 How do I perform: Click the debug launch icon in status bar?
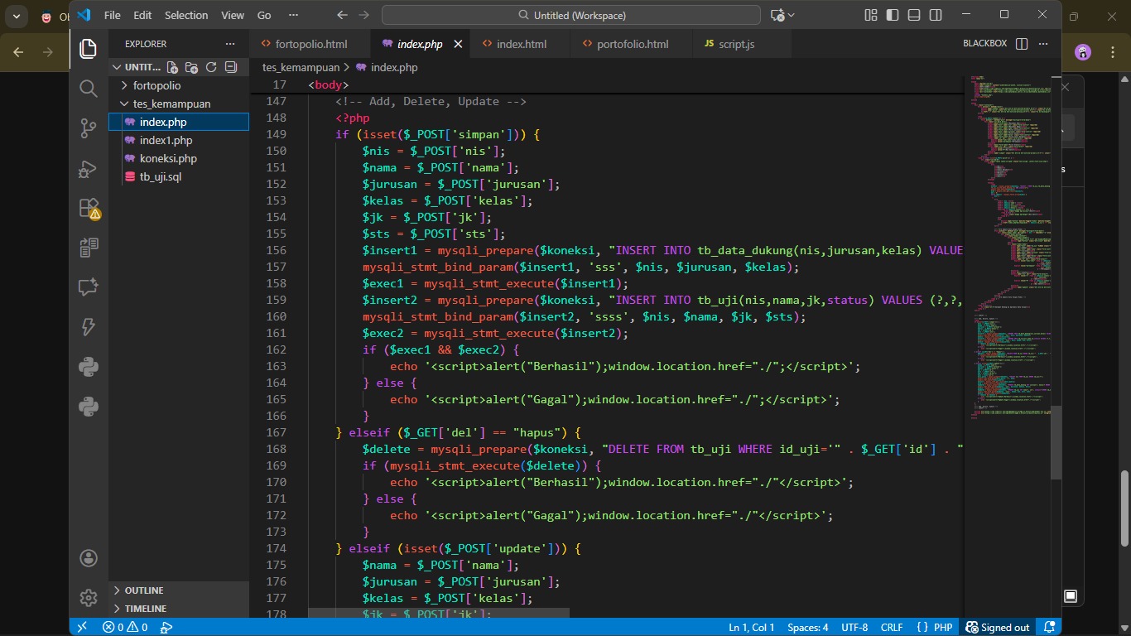[166, 627]
